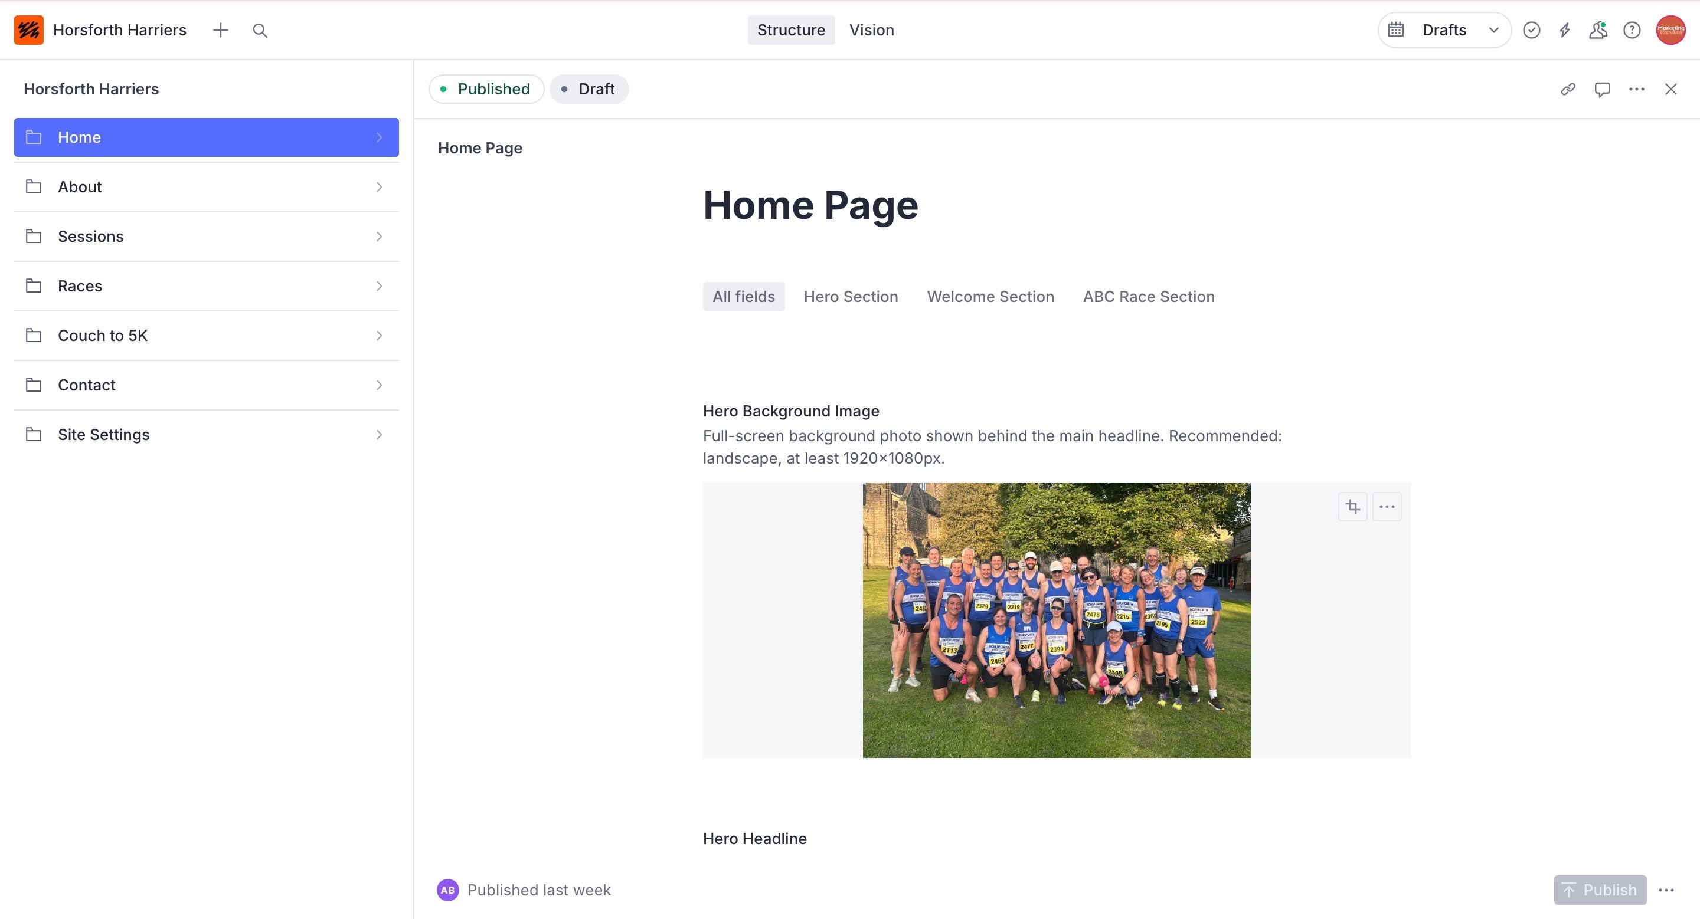Click folder icon of About item
This screenshot has width=1700, height=919.
coord(34,186)
